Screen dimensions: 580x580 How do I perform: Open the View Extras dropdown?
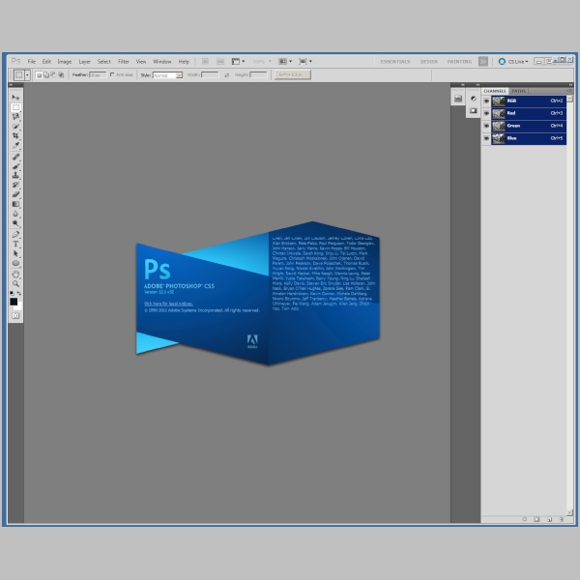coord(238,62)
